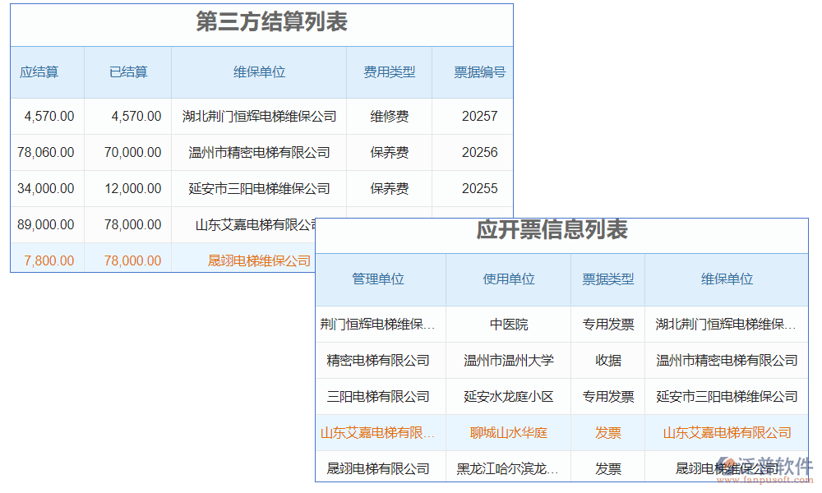Select the highlighted 山东艾嘉电梯有限公 row
Viewport: 822px width, 493px height.
coord(376,433)
